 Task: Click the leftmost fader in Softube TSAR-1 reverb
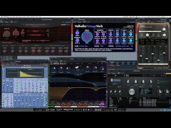click(141, 56)
